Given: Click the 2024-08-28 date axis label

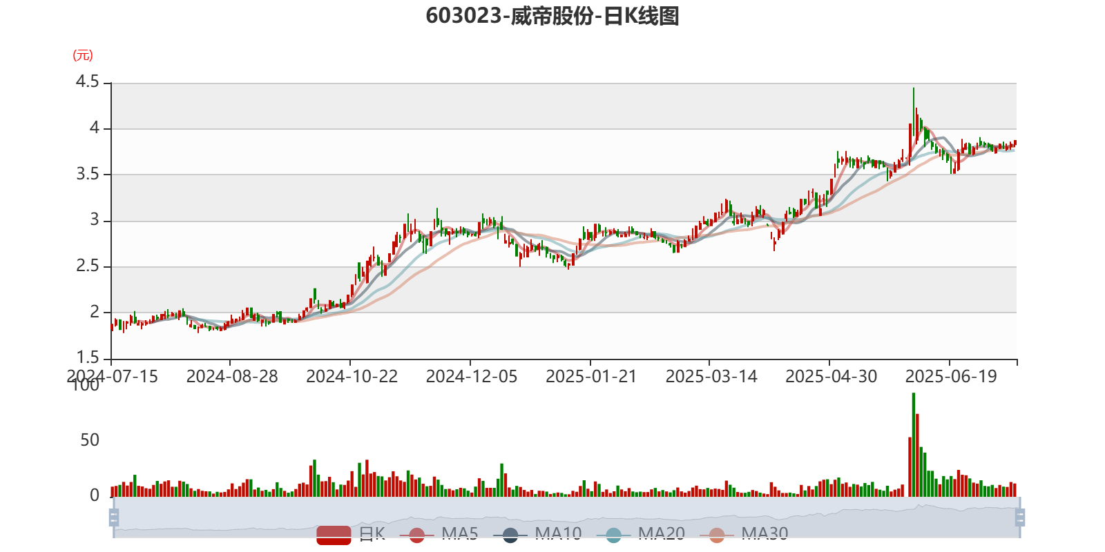Looking at the screenshot, I should tap(232, 377).
